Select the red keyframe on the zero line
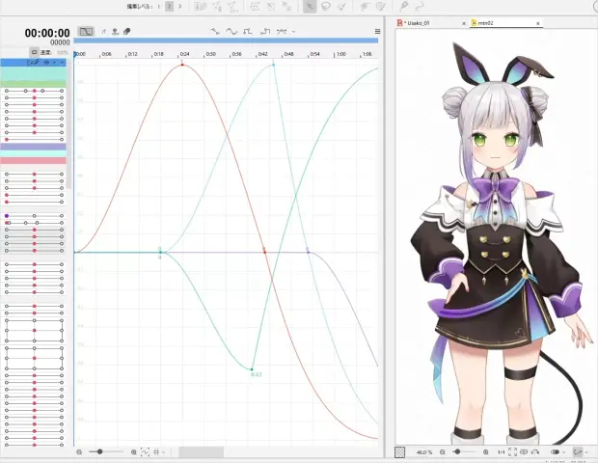Image resolution: width=598 pixels, height=463 pixels. [264, 252]
